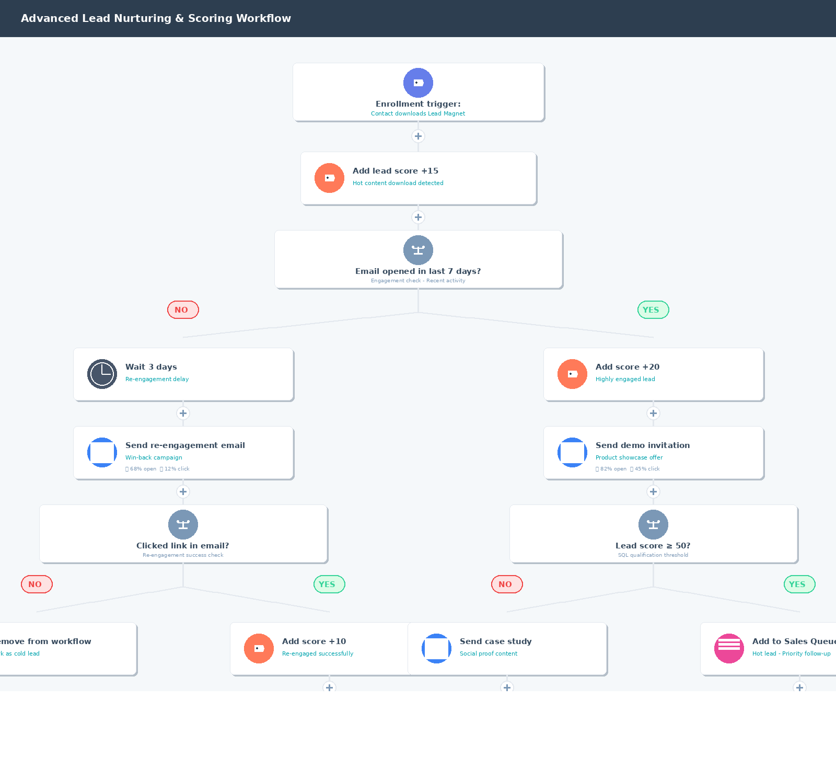Viewport: 836px width, 768px height.
Task: Select the YES label under Clicked link in email
Action: coord(329,584)
